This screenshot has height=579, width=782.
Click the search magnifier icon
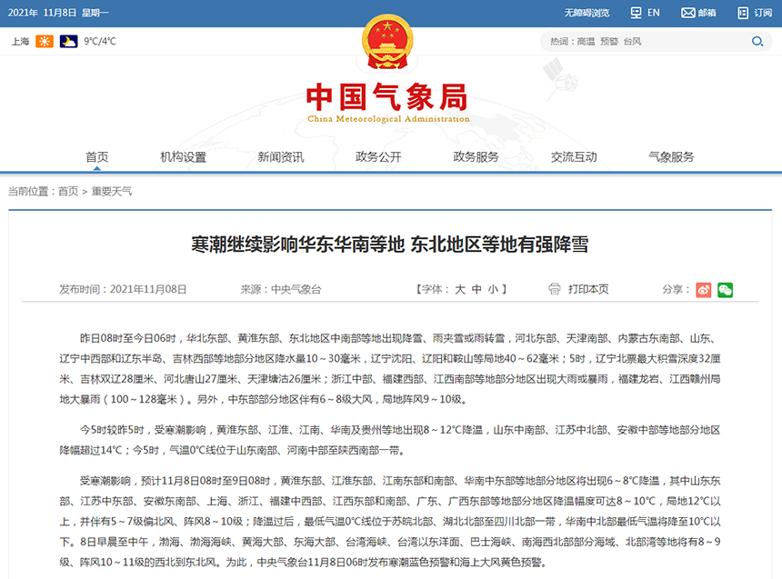pos(757,42)
